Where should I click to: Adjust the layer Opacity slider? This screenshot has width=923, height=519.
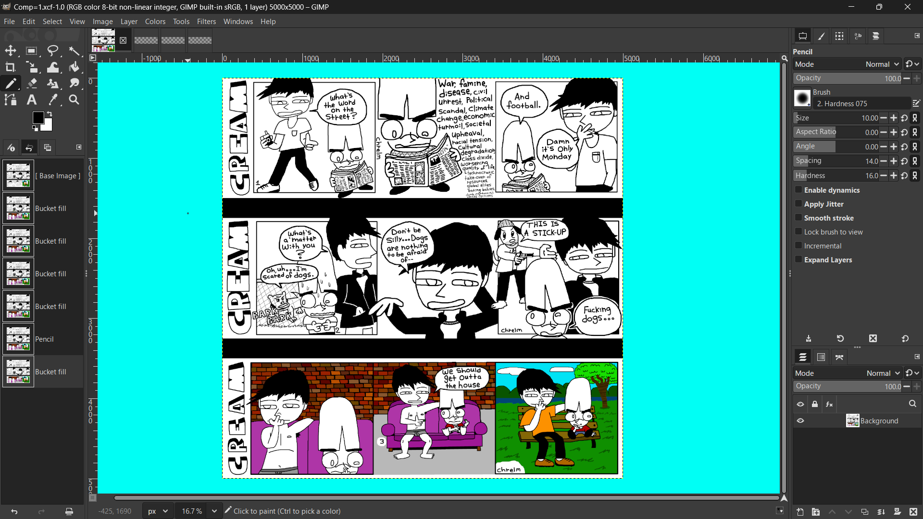(x=848, y=386)
